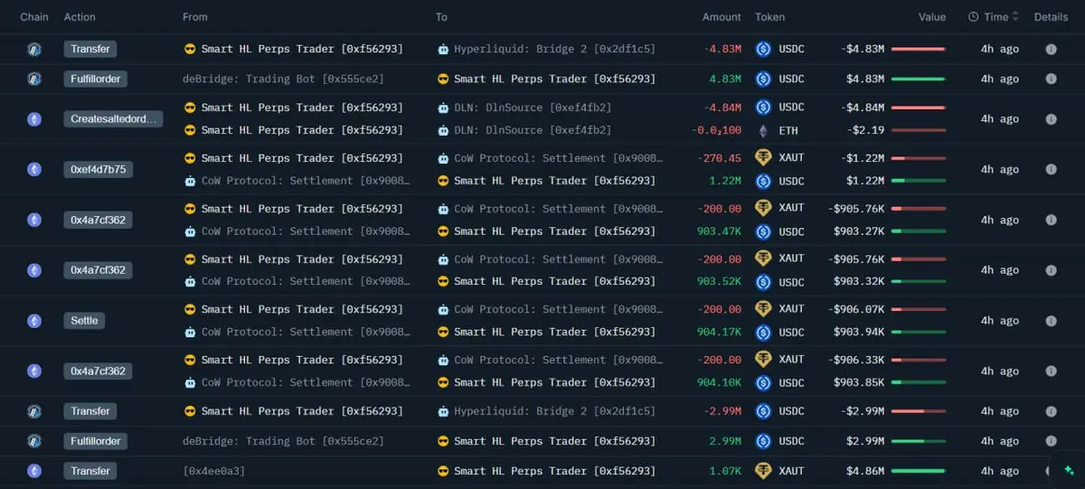
Task: Click robot icon beside Hyperliquid Bridge 2, -4.83M row
Action: click(x=443, y=49)
